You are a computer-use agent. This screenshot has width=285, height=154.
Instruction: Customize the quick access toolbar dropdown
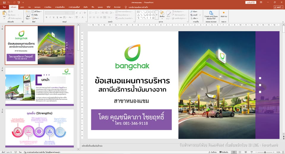(x=23, y=3)
